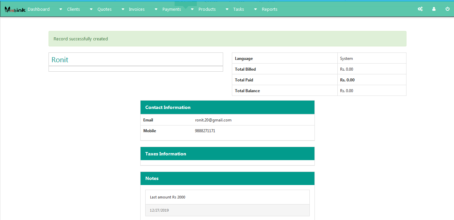The image size is (454, 220).
Task: Open the caret next to Products
Action: point(192,9)
